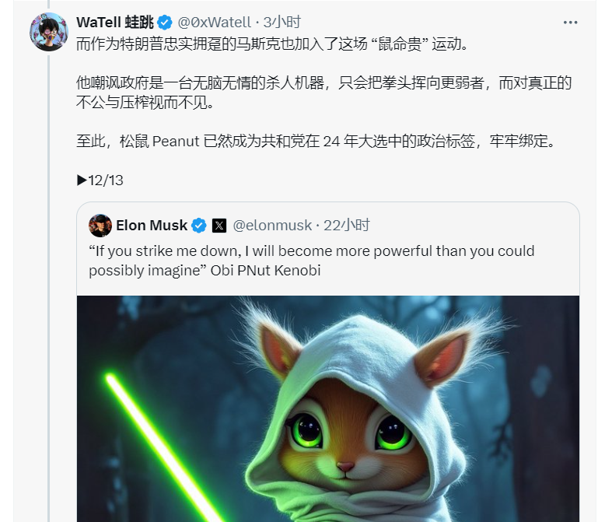The width and height of the screenshot is (598, 522).
Task: Click WaTell's blue verified badge
Action: 165,23
